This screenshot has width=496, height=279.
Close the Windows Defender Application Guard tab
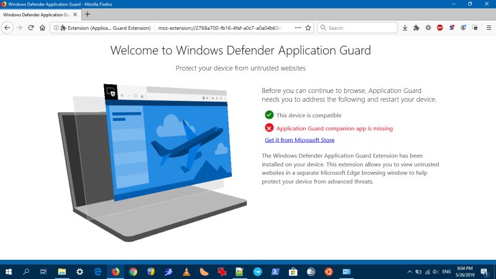(x=75, y=14)
